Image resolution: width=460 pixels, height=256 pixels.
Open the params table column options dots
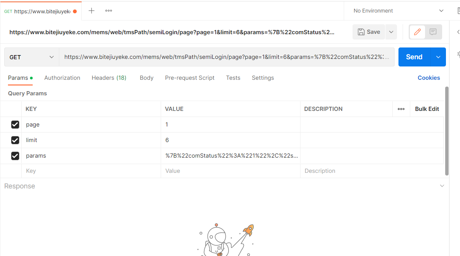coord(401,109)
